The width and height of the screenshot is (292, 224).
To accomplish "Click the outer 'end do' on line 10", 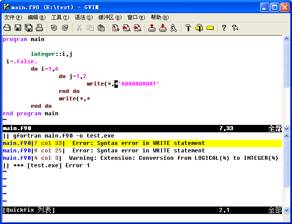I will (x=41, y=106).
